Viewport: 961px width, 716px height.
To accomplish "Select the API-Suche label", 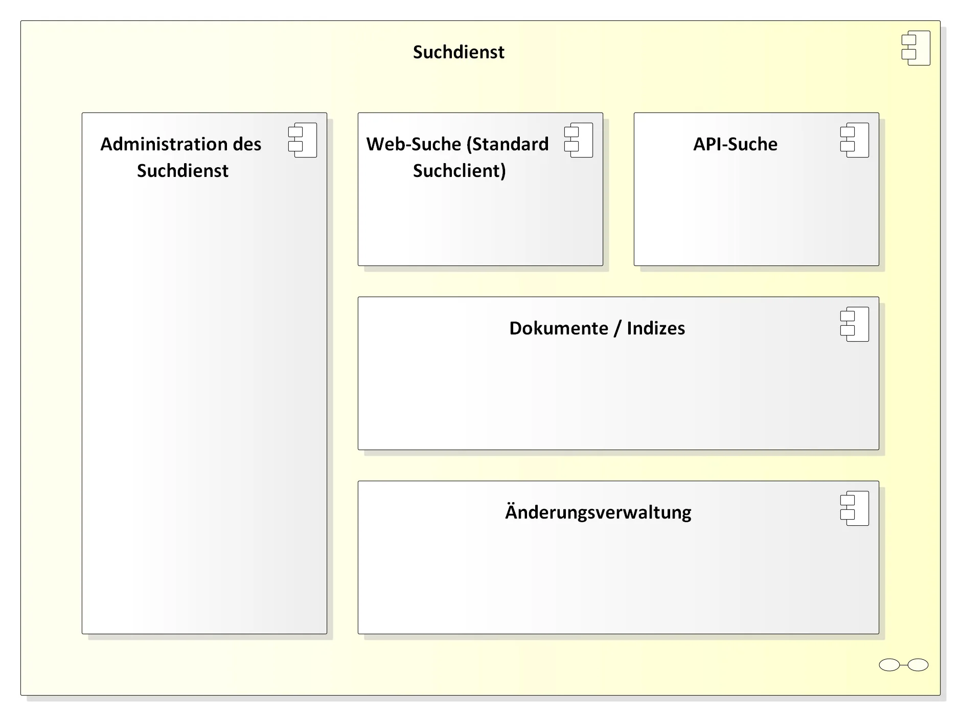I will (x=736, y=144).
